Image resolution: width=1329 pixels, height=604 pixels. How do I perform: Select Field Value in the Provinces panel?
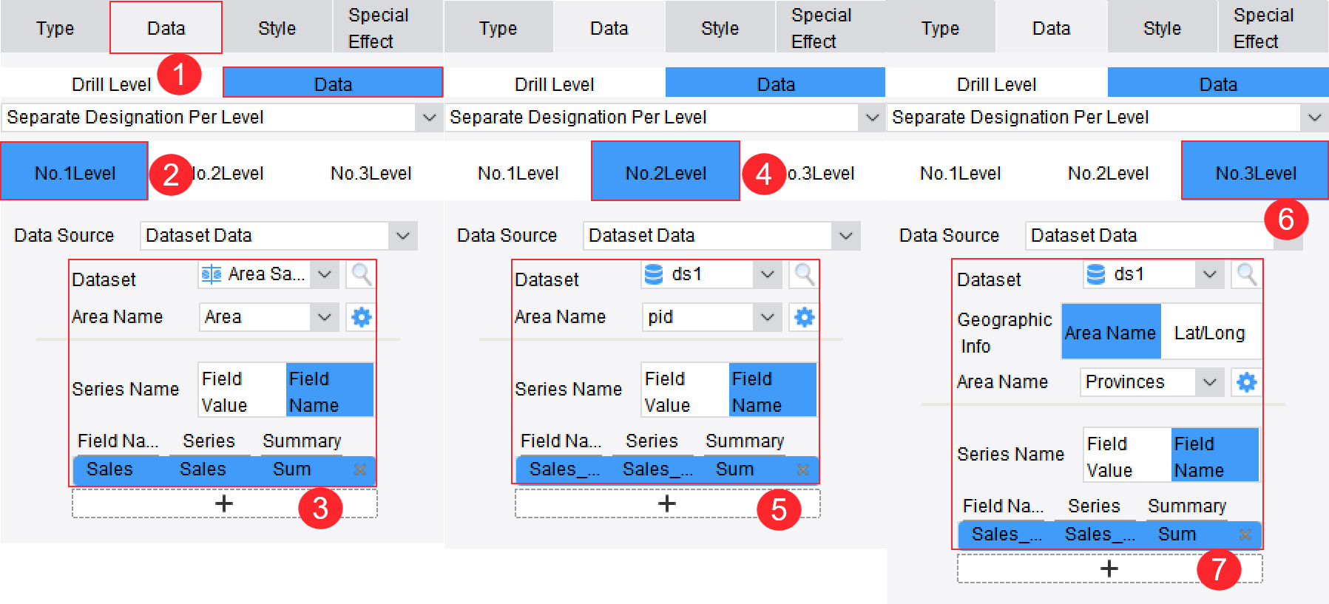pos(1127,455)
